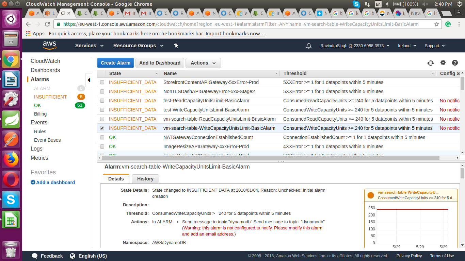The image size is (465, 261).
Task: Tick checkbox for StorefrontContentAPIGateway-5xxError-Prod
Action: pyautogui.click(x=102, y=82)
